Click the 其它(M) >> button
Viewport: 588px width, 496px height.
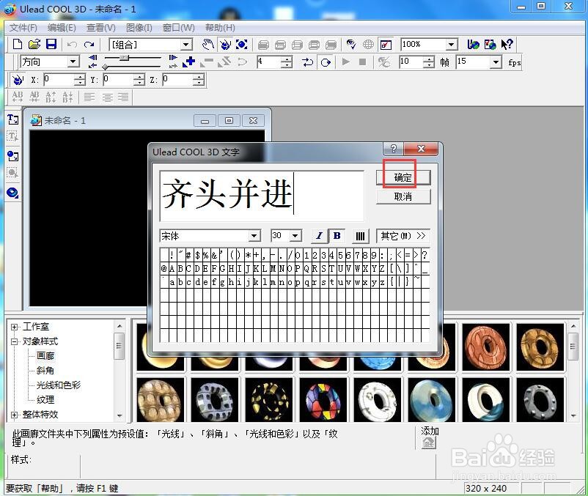tap(403, 236)
